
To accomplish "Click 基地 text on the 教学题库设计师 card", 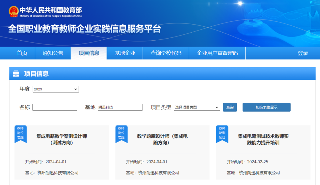I will [x=153, y=173].
